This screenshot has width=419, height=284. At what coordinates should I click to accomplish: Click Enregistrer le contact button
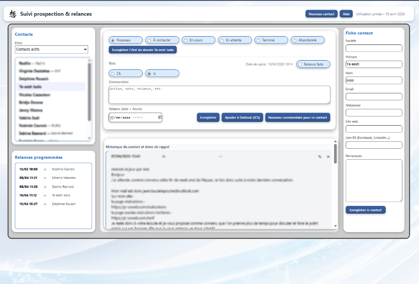point(365,210)
